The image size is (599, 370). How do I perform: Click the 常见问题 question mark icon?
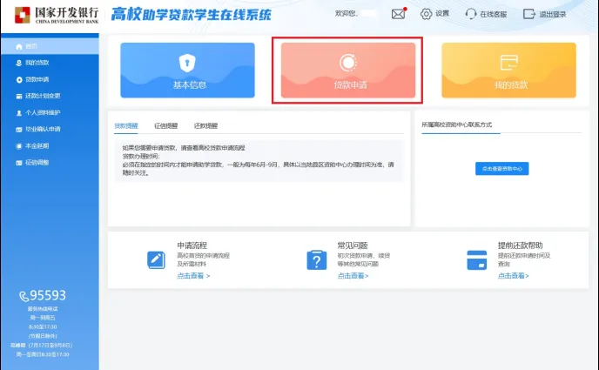click(x=315, y=259)
